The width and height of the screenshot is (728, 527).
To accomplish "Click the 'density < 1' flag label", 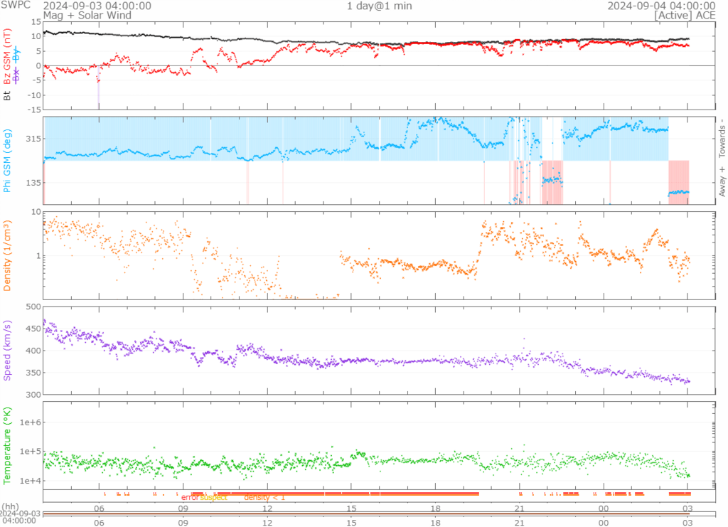I will [264, 498].
